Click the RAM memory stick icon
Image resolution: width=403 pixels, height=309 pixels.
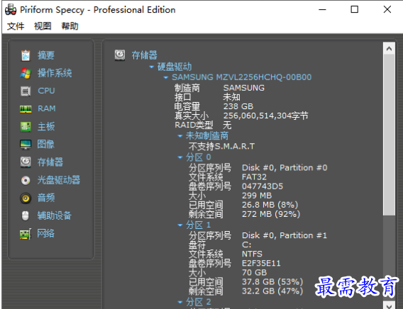[26, 109]
